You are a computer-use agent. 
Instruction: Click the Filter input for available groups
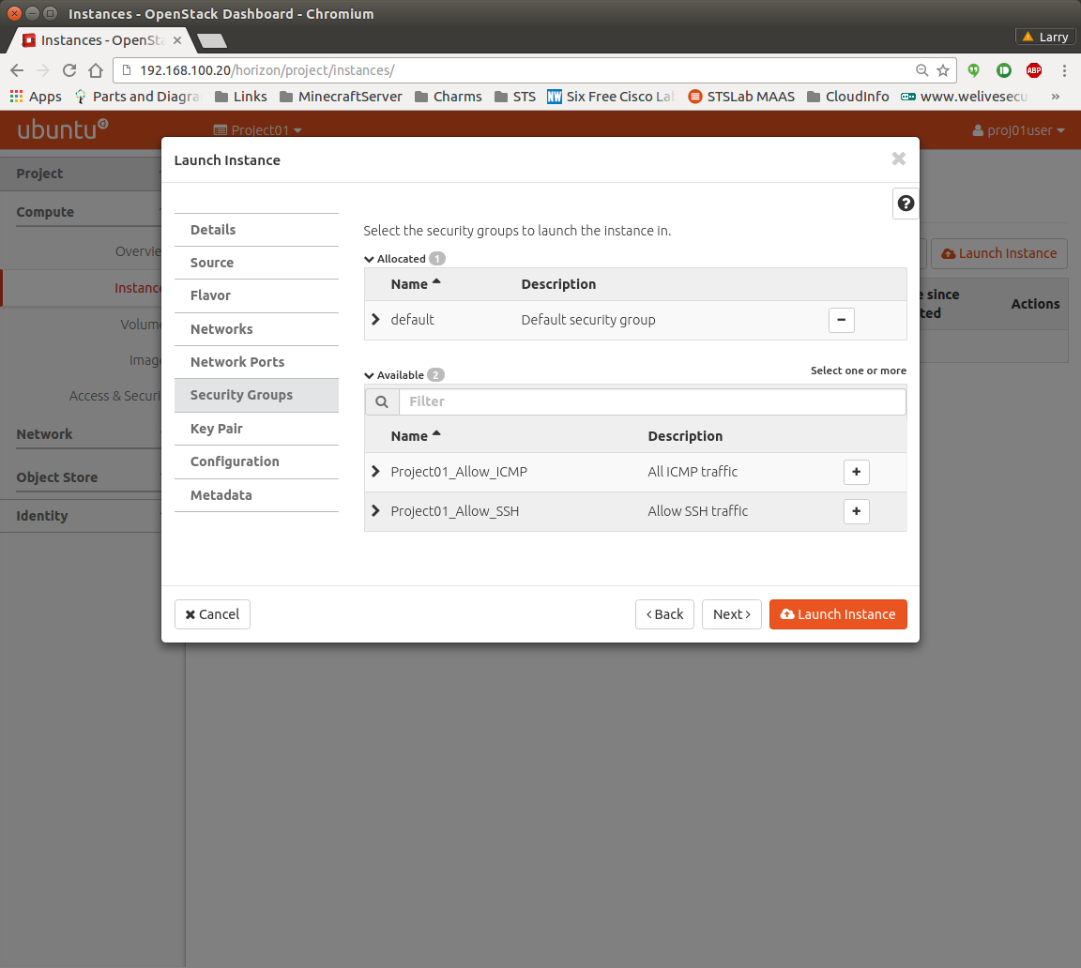[651, 401]
